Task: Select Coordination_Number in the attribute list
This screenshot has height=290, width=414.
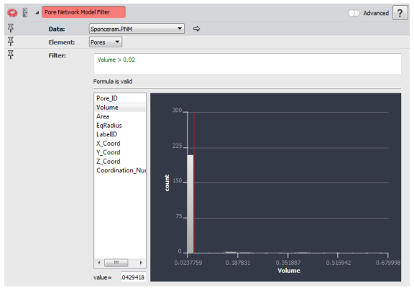Action: click(x=121, y=170)
